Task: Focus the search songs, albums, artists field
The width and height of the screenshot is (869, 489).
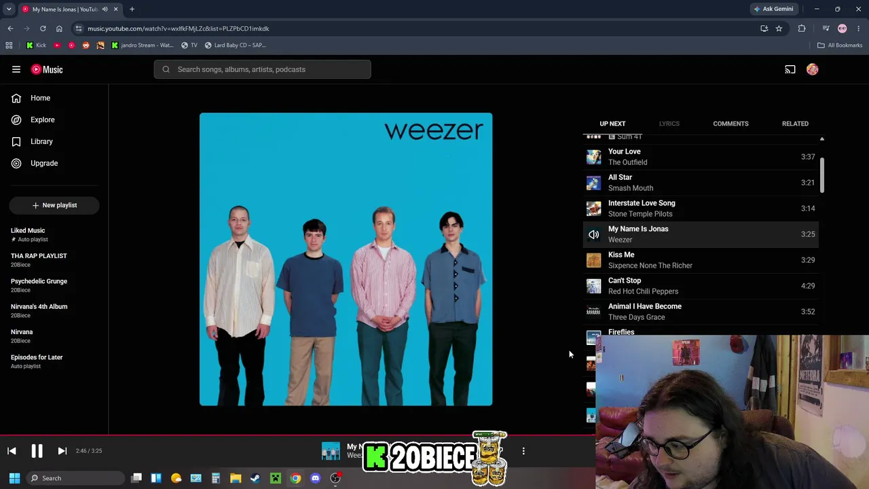Action: (x=262, y=69)
